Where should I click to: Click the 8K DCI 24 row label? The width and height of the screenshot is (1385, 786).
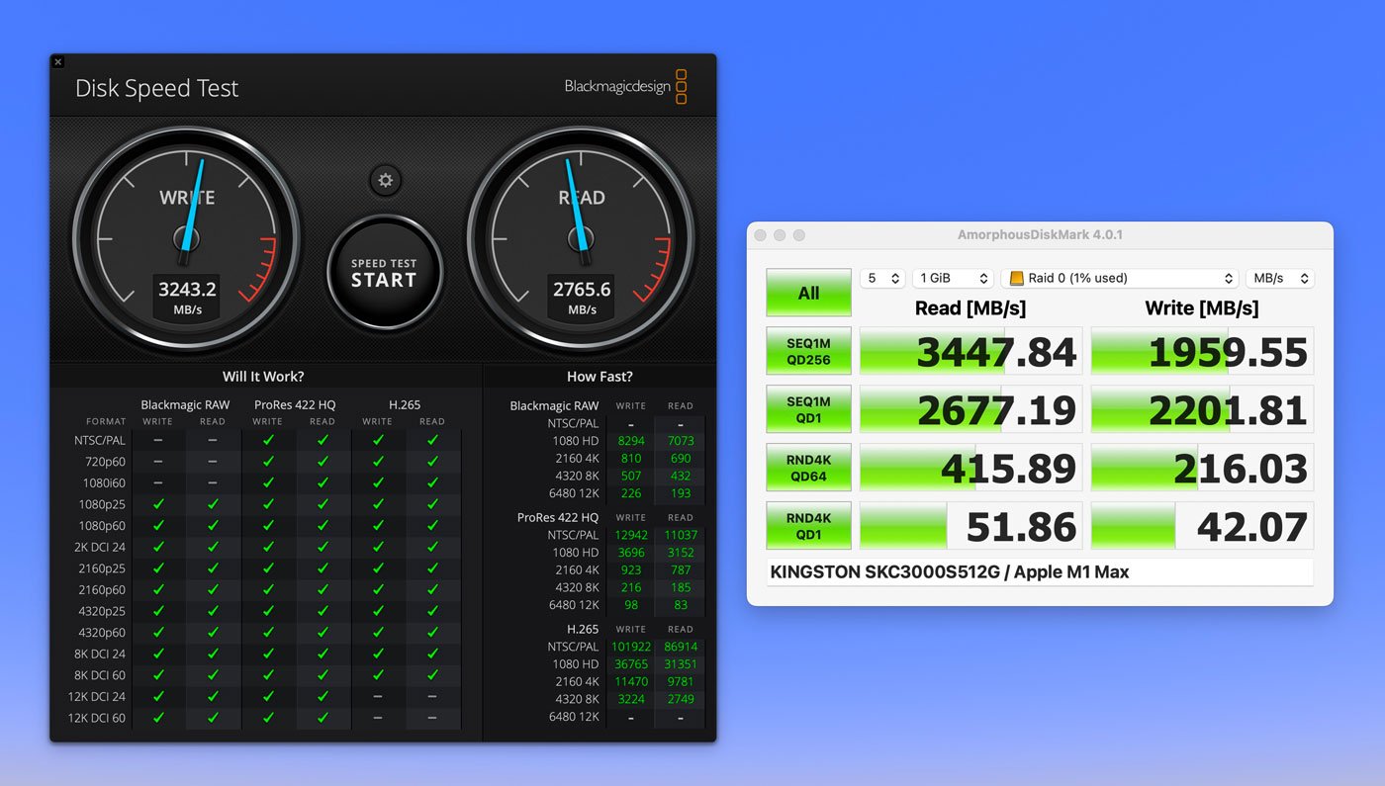(x=98, y=654)
